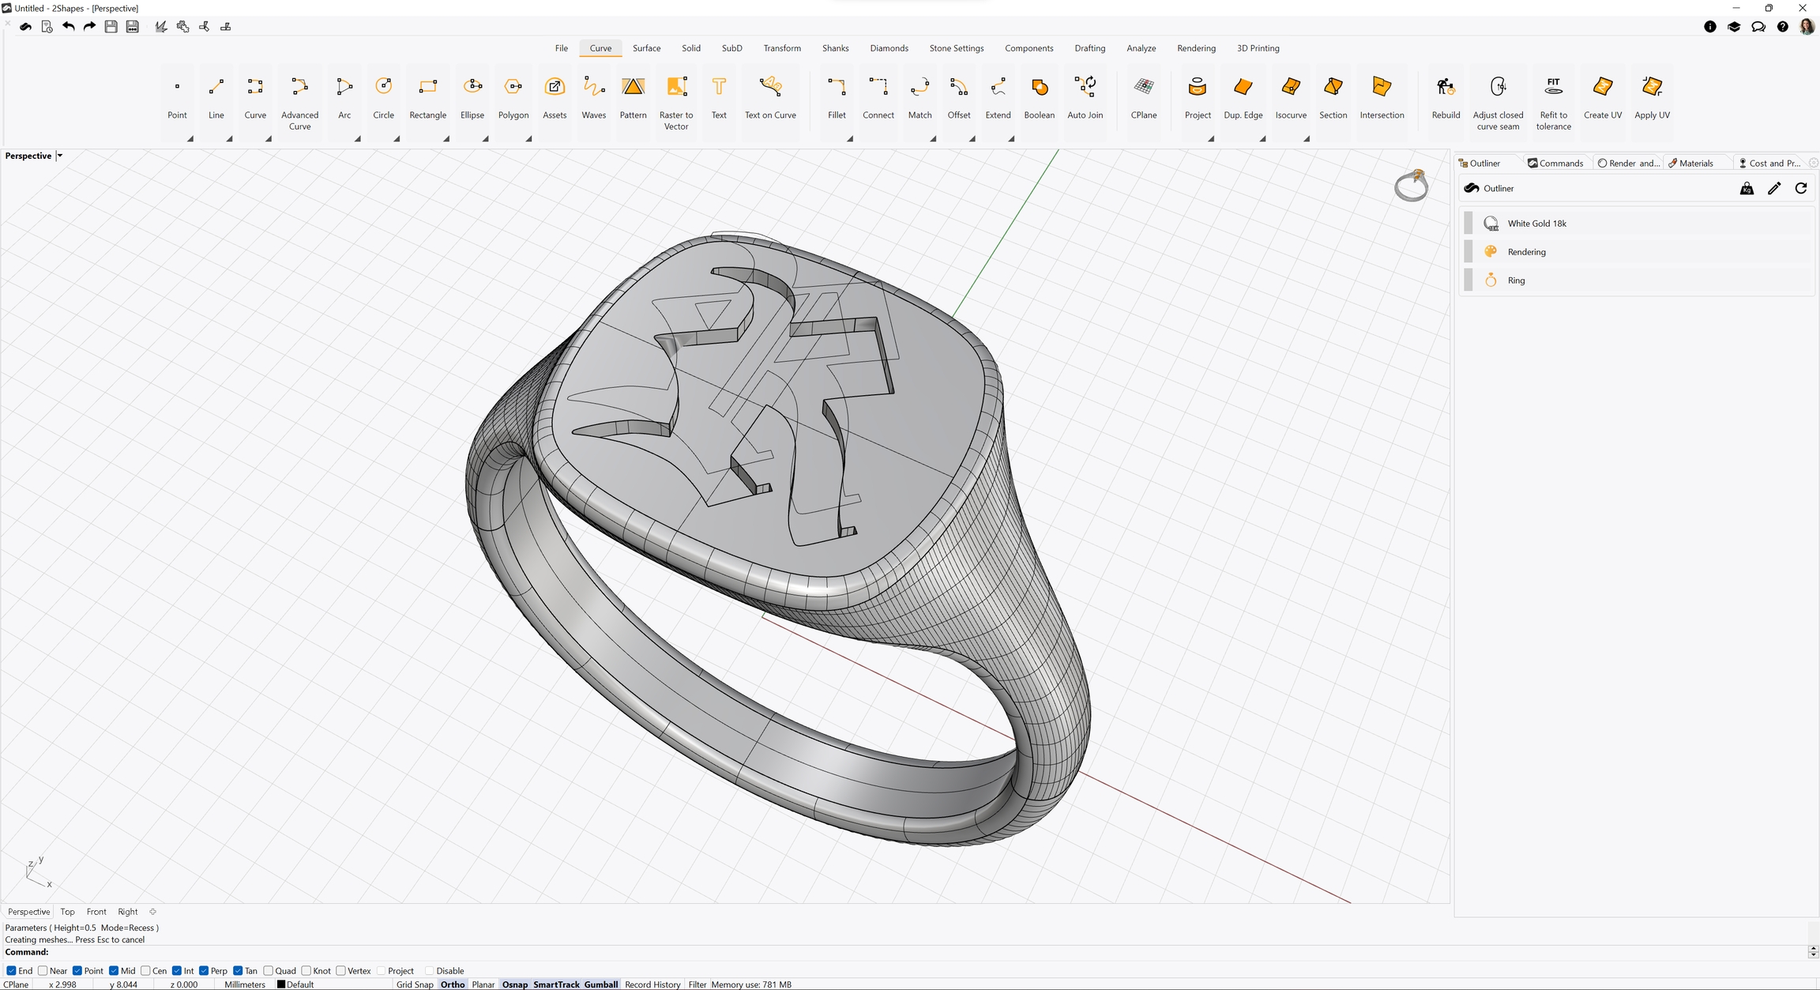This screenshot has width=1820, height=990.
Task: Switch to the Stone Settings ribbon tab
Action: (x=956, y=48)
